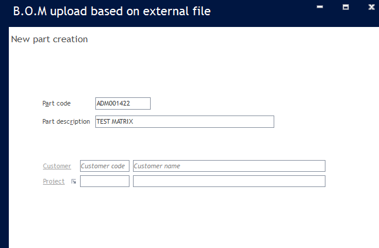
Task: Select the Customer code input box
Action: coord(104,166)
